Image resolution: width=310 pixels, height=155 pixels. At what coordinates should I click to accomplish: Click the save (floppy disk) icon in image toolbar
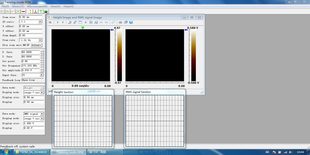(x=131, y=23)
